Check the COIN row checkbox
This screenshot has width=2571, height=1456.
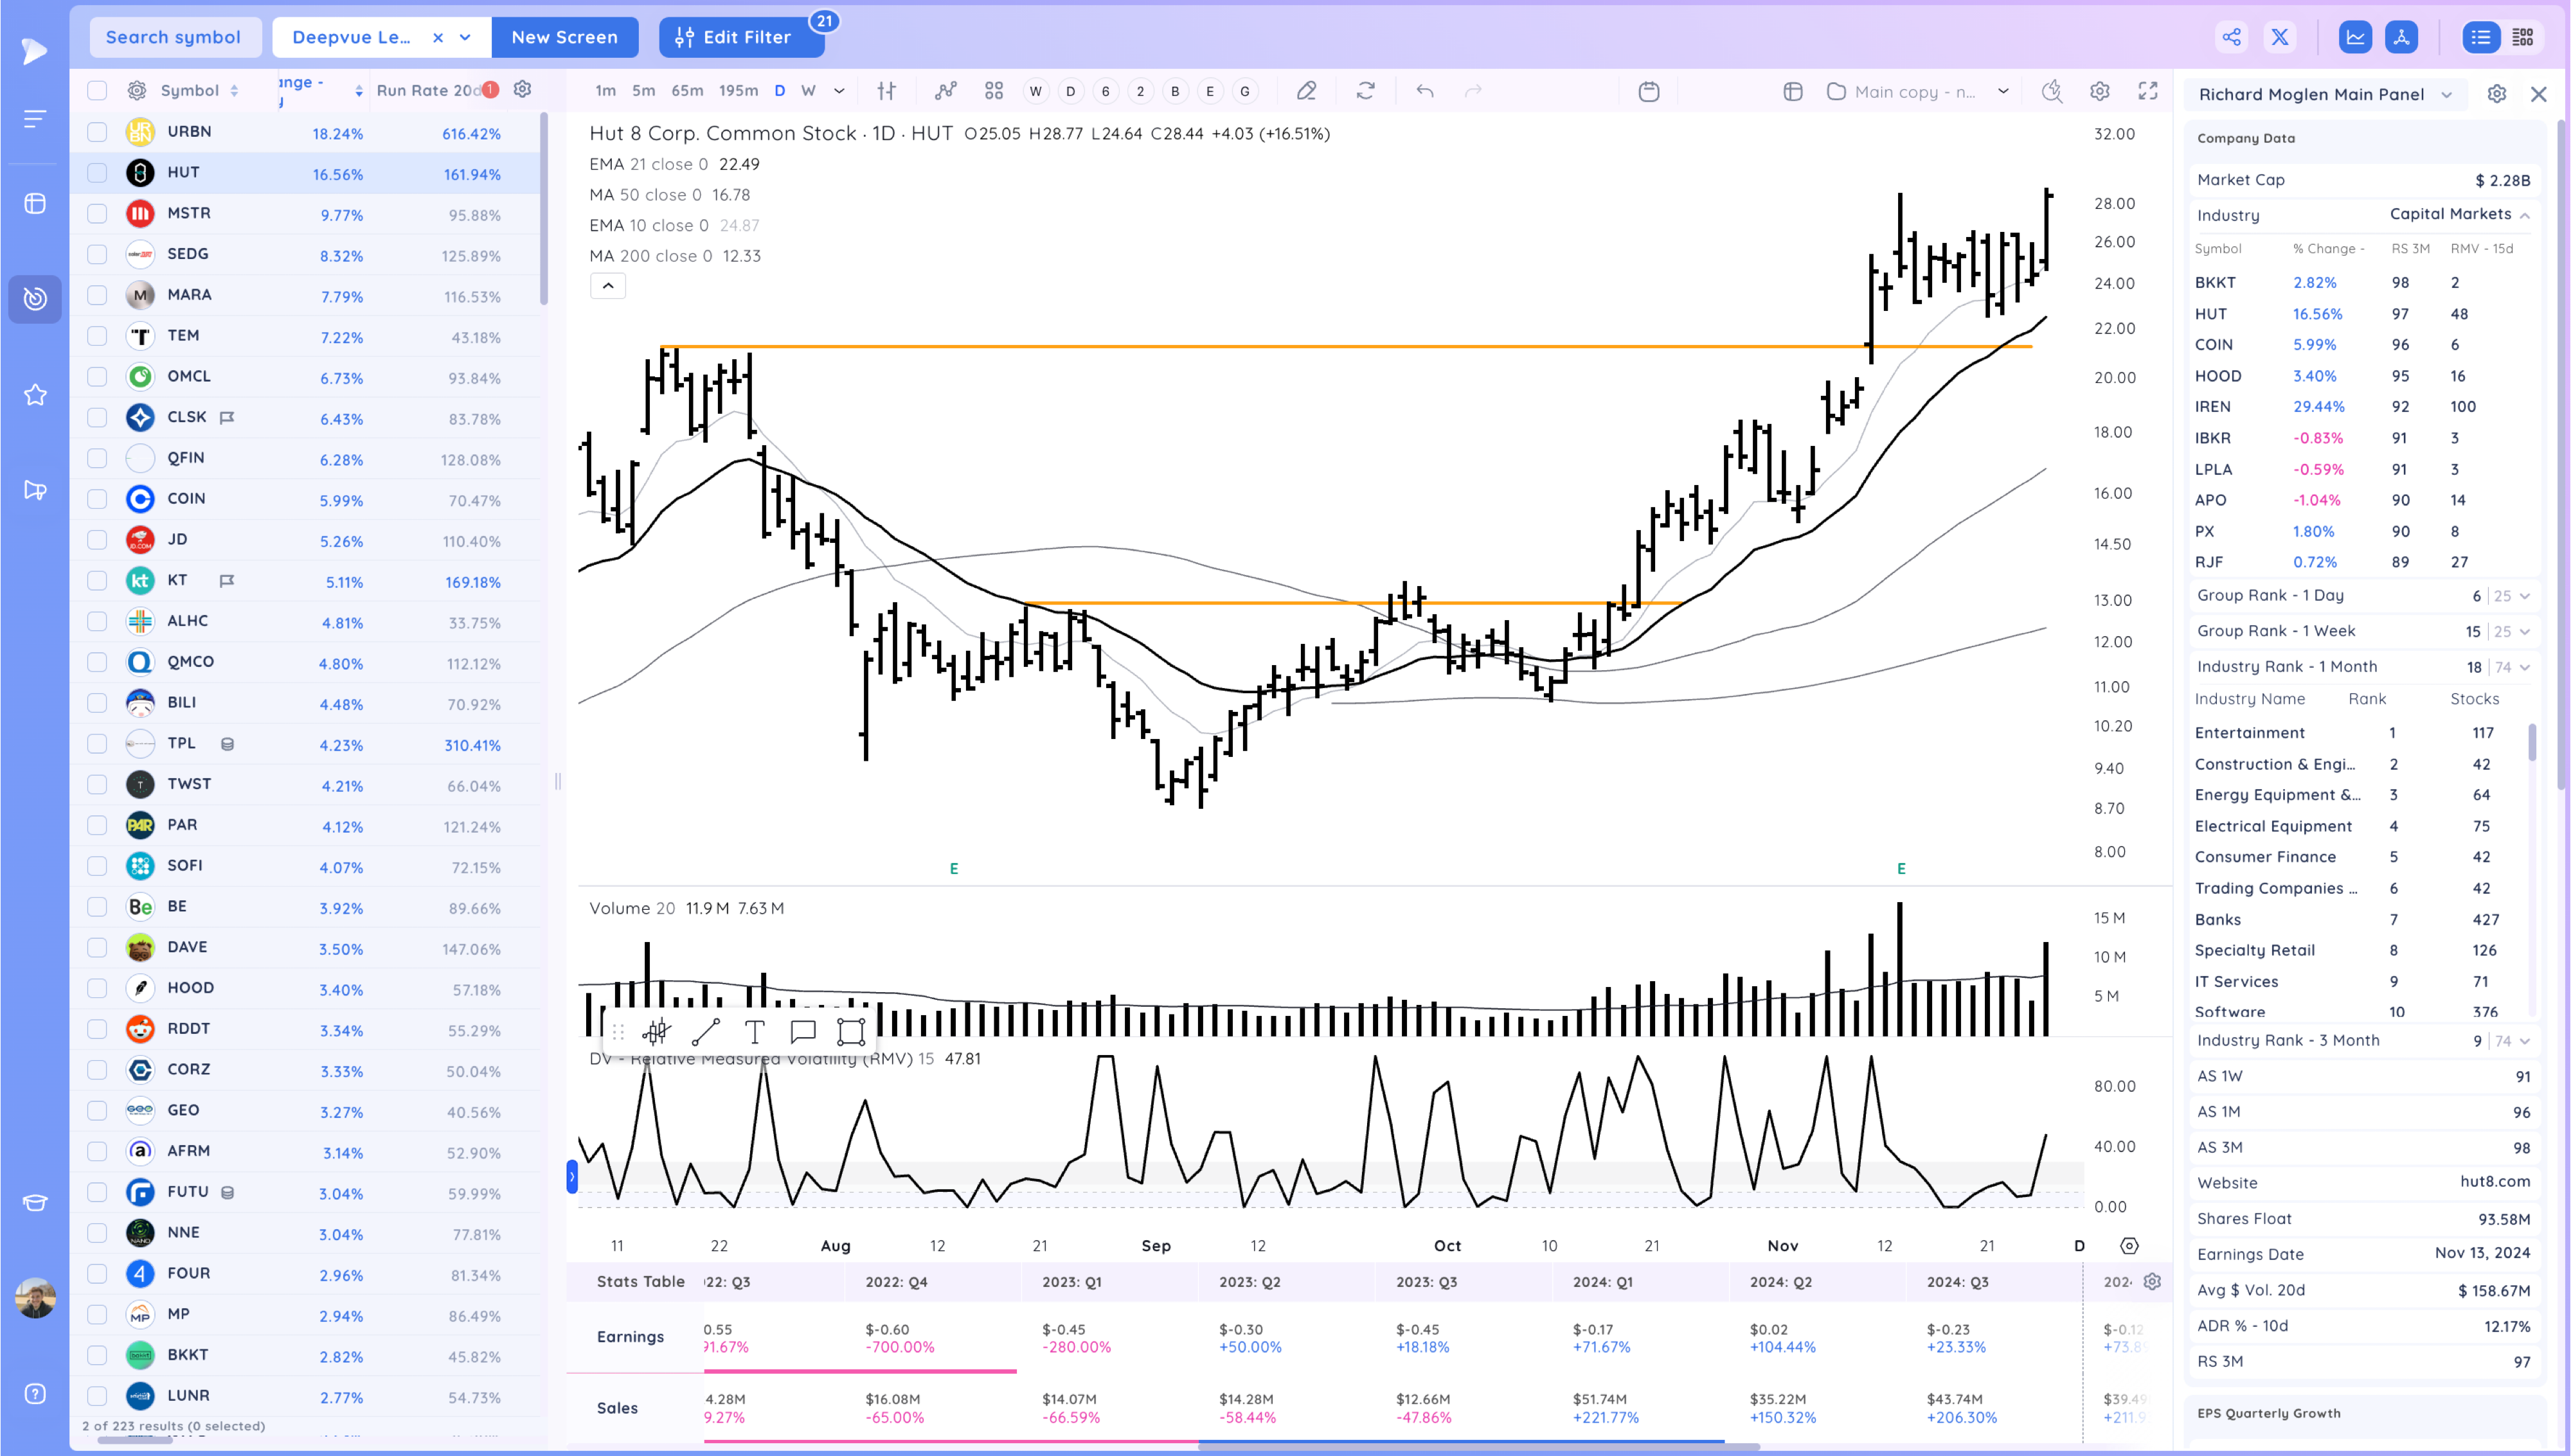(x=97, y=499)
